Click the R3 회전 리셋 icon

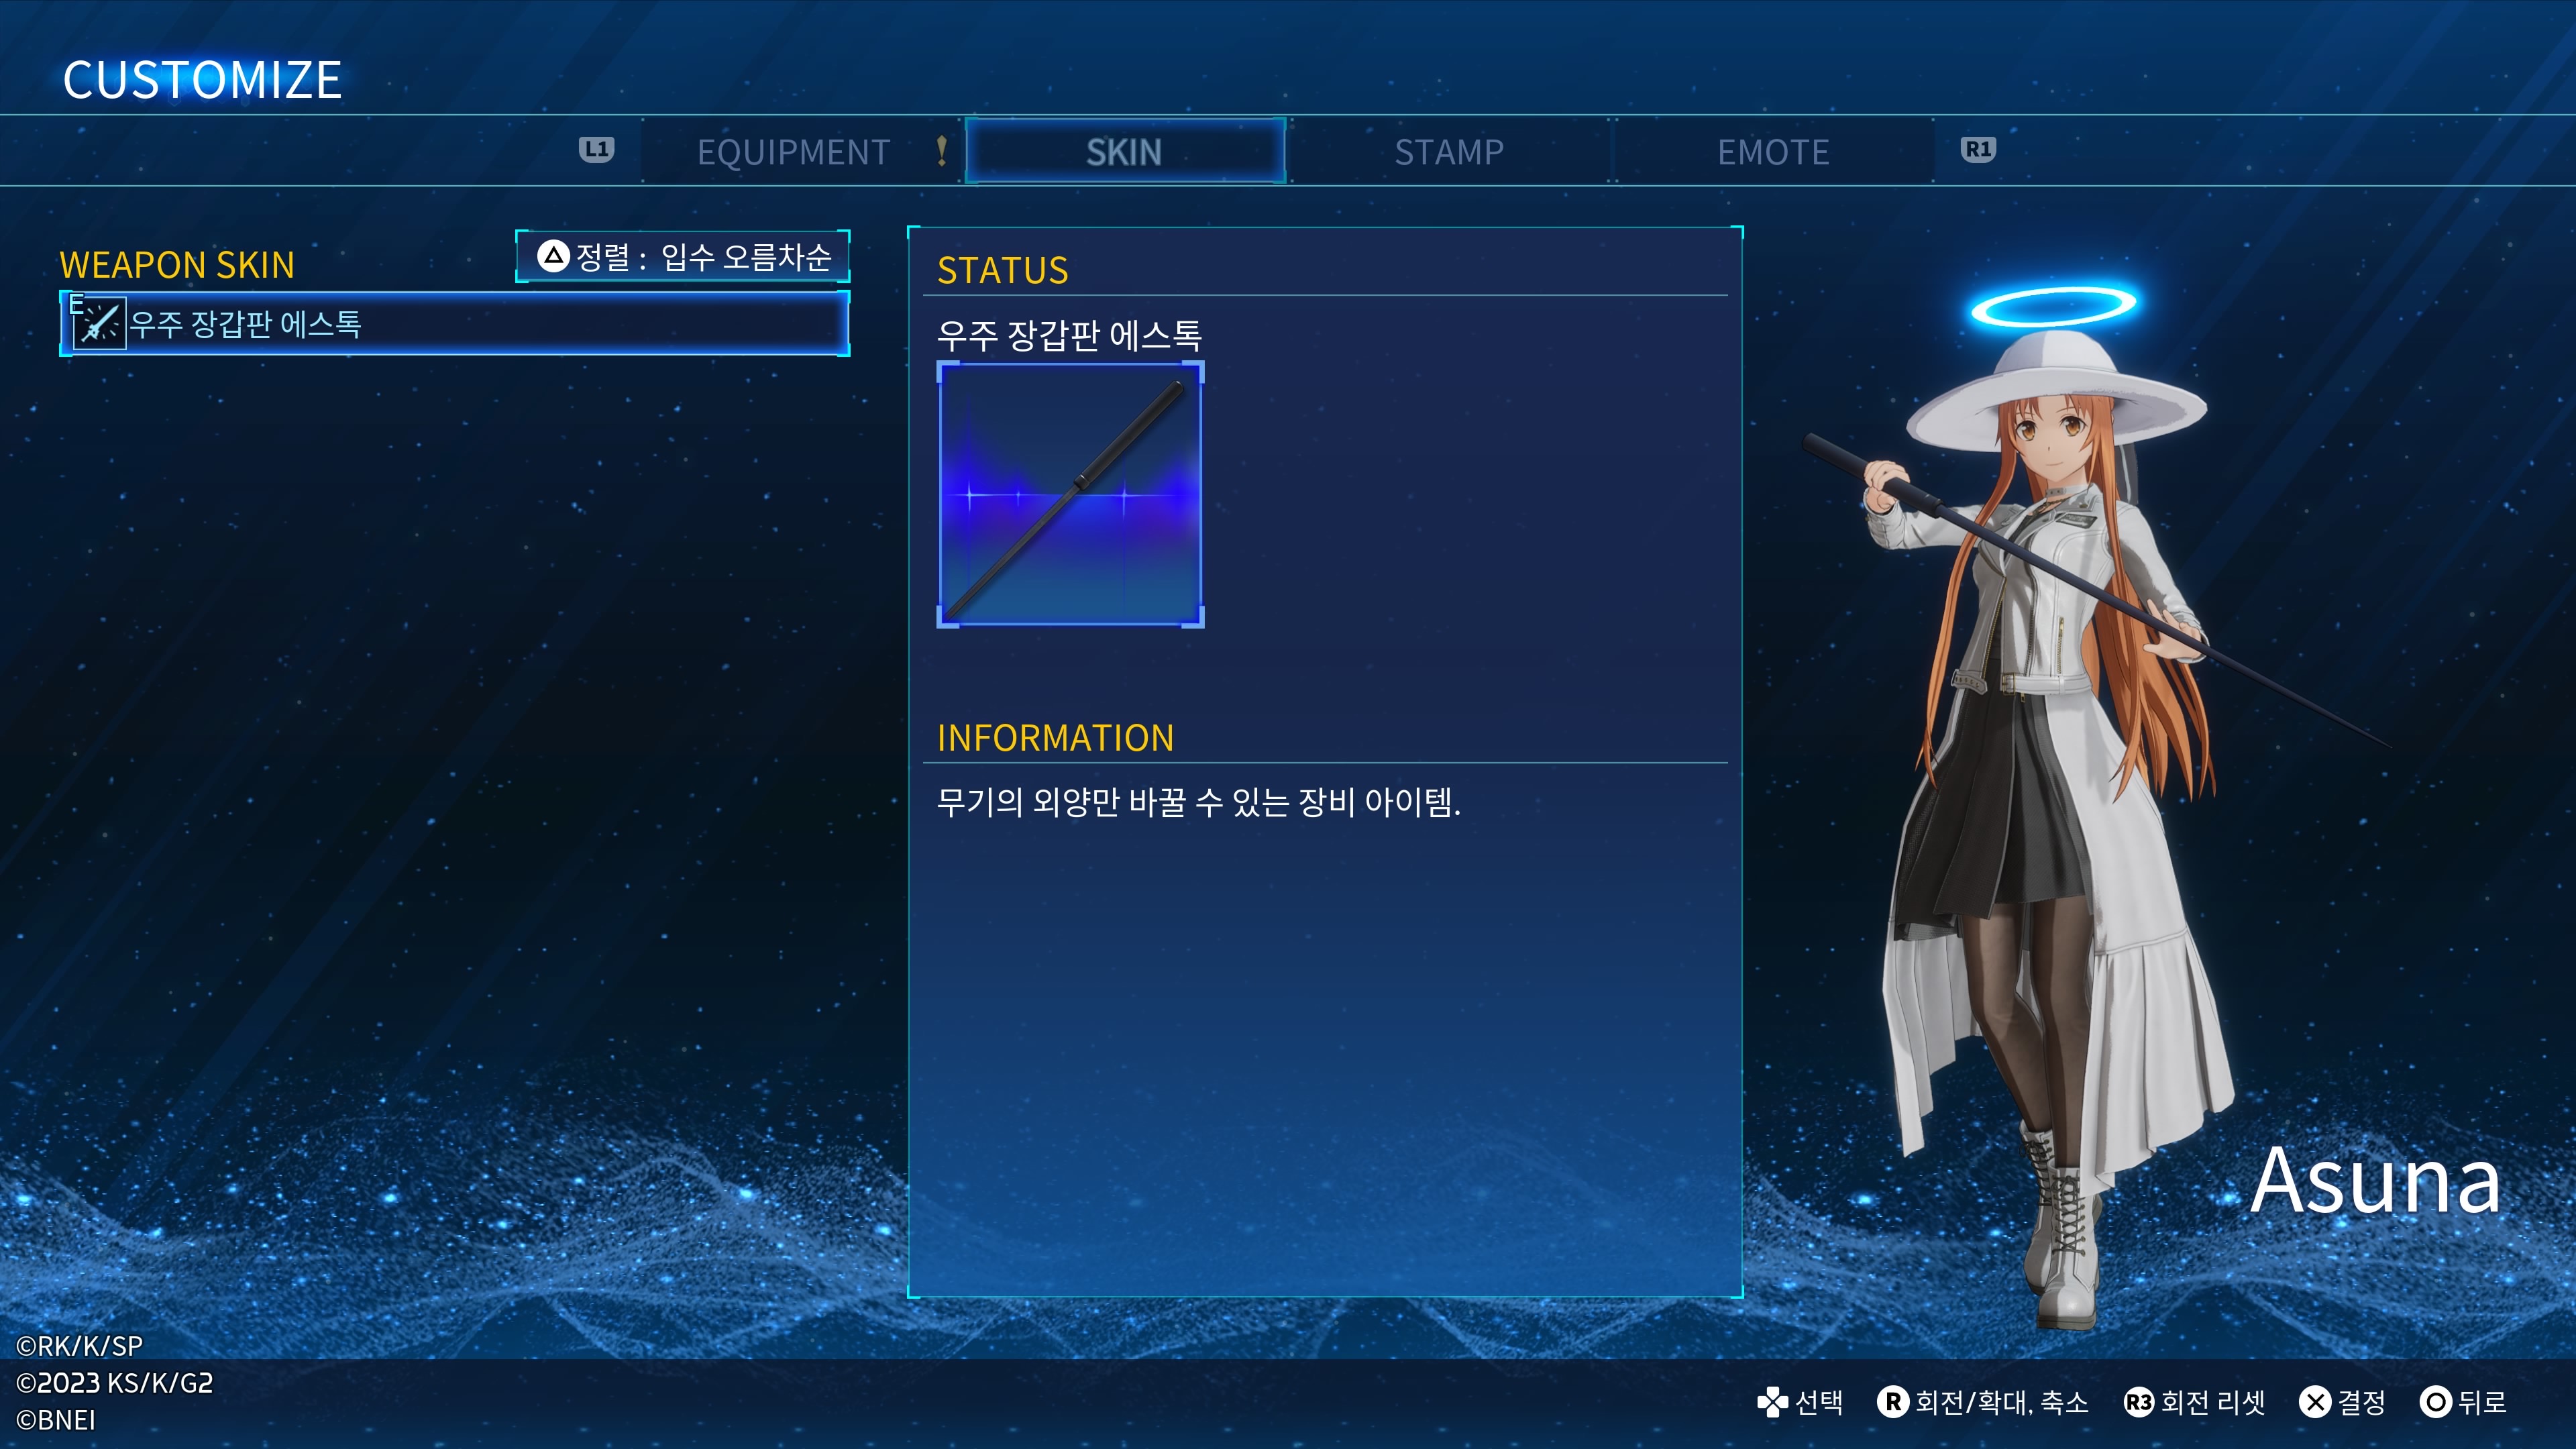click(x=2138, y=1402)
